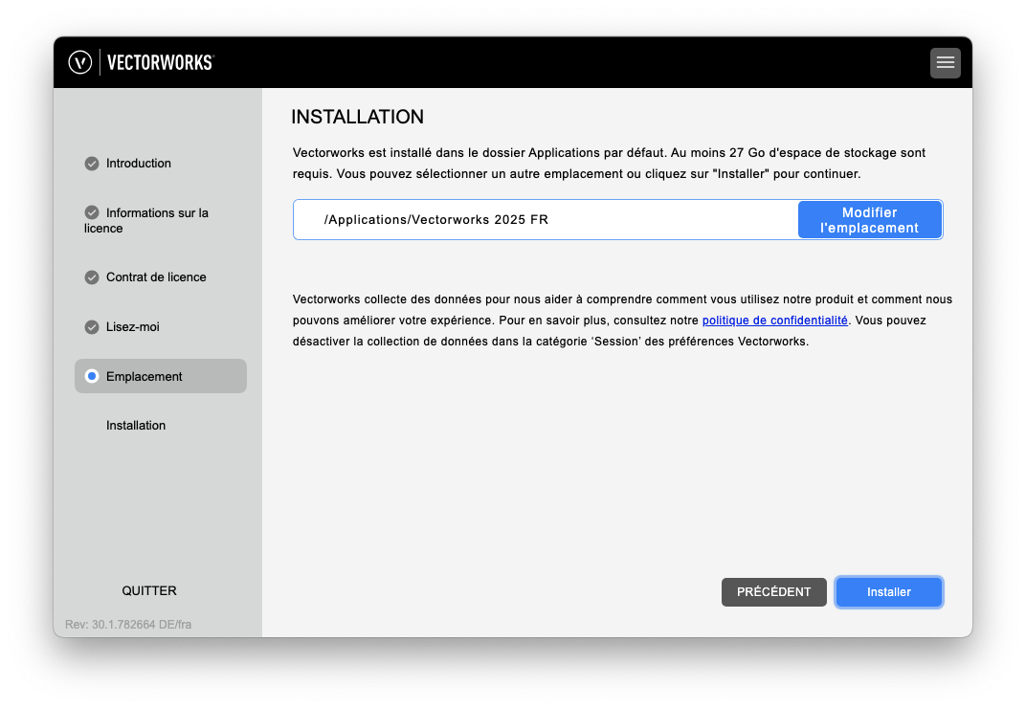The width and height of the screenshot is (1026, 708).
Task: Select the Emplacement step
Action: click(161, 376)
